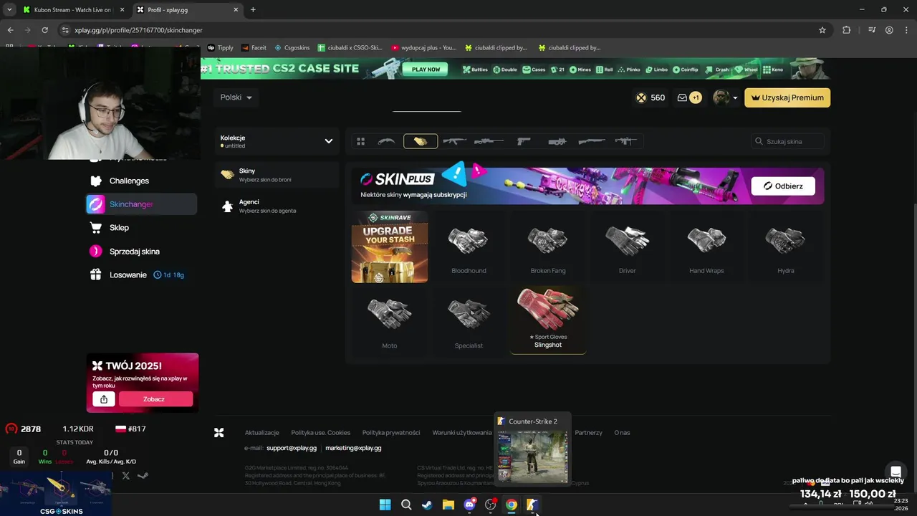
Task: Open Sklep cart icon in sidebar
Action: pos(95,228)
